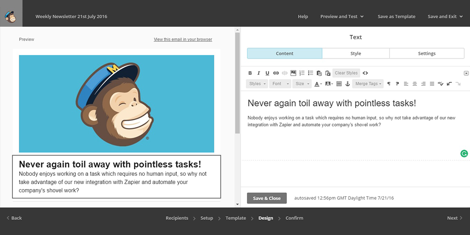Screen dimensions: 470x235
Task: Select the headline text block in preview
Action: 117,177
